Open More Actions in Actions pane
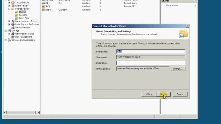 (x=172, y=6)
